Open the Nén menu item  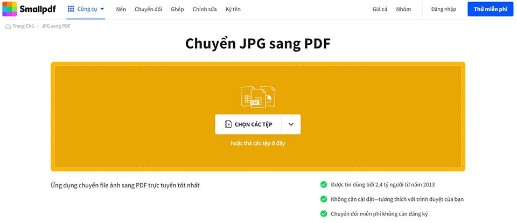121,9
